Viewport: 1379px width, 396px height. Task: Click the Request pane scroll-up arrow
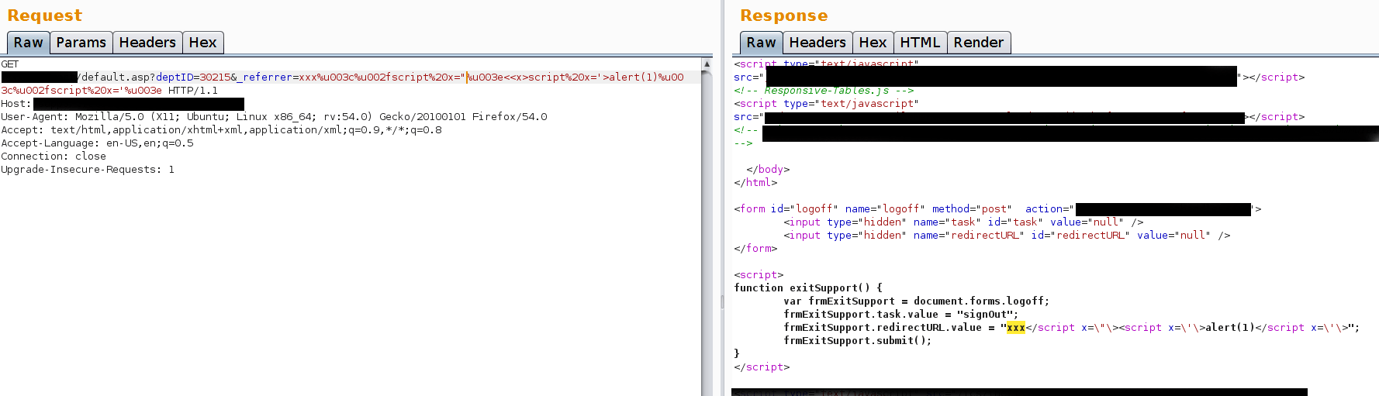[x=707, y=64]
